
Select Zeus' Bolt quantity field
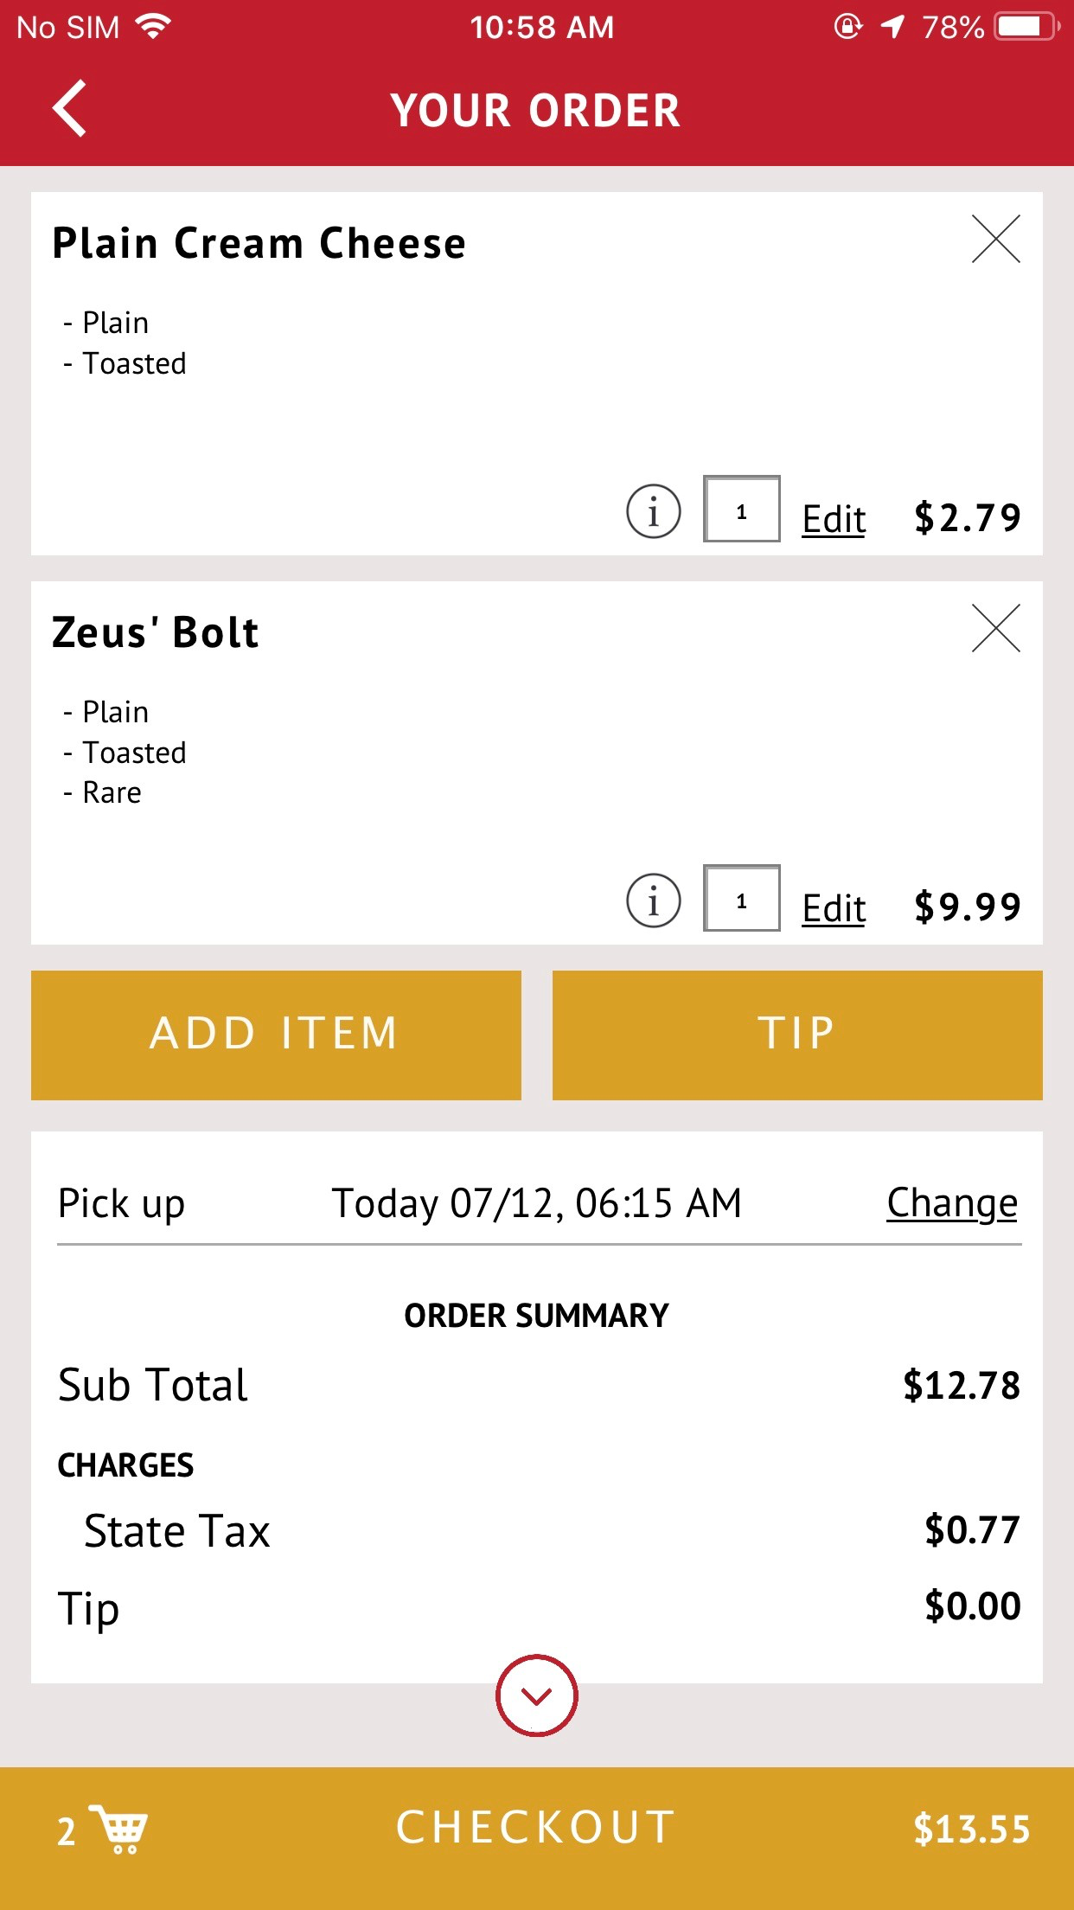coord(742,899)
